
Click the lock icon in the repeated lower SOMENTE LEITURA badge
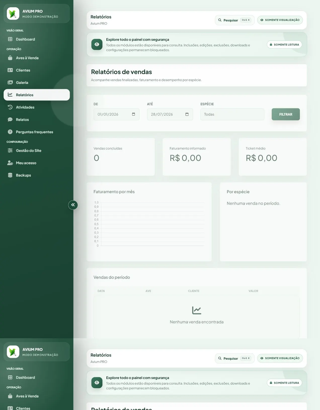pos(271,383)
